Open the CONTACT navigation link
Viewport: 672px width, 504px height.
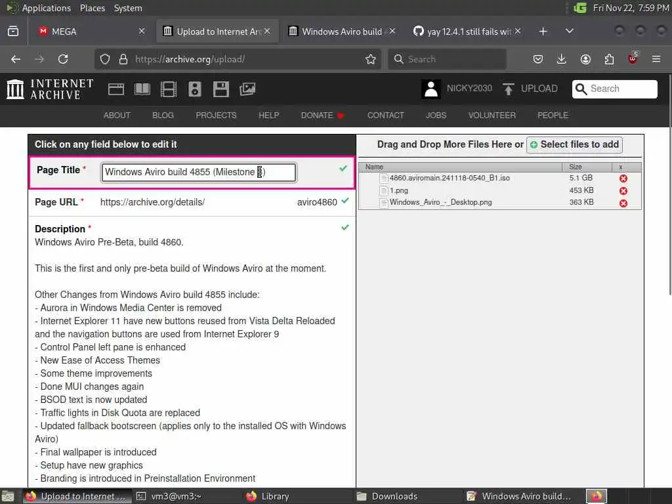pos(385,115)
